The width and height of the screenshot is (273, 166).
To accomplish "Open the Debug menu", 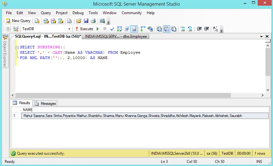I will [x=78, y=13].
